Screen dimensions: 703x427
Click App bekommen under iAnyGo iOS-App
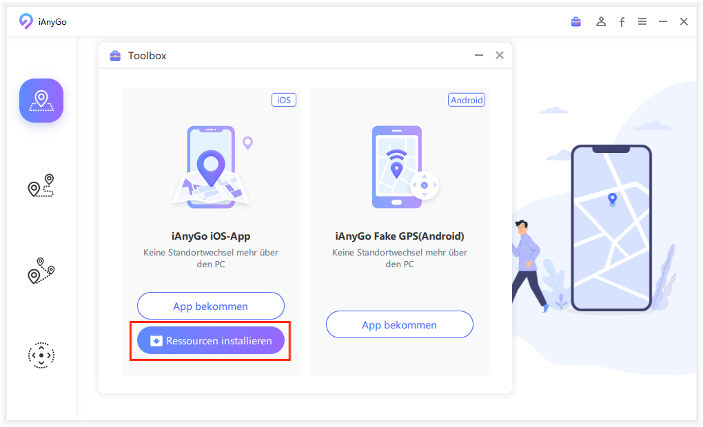pyautogui.click(x=211, y=306)
